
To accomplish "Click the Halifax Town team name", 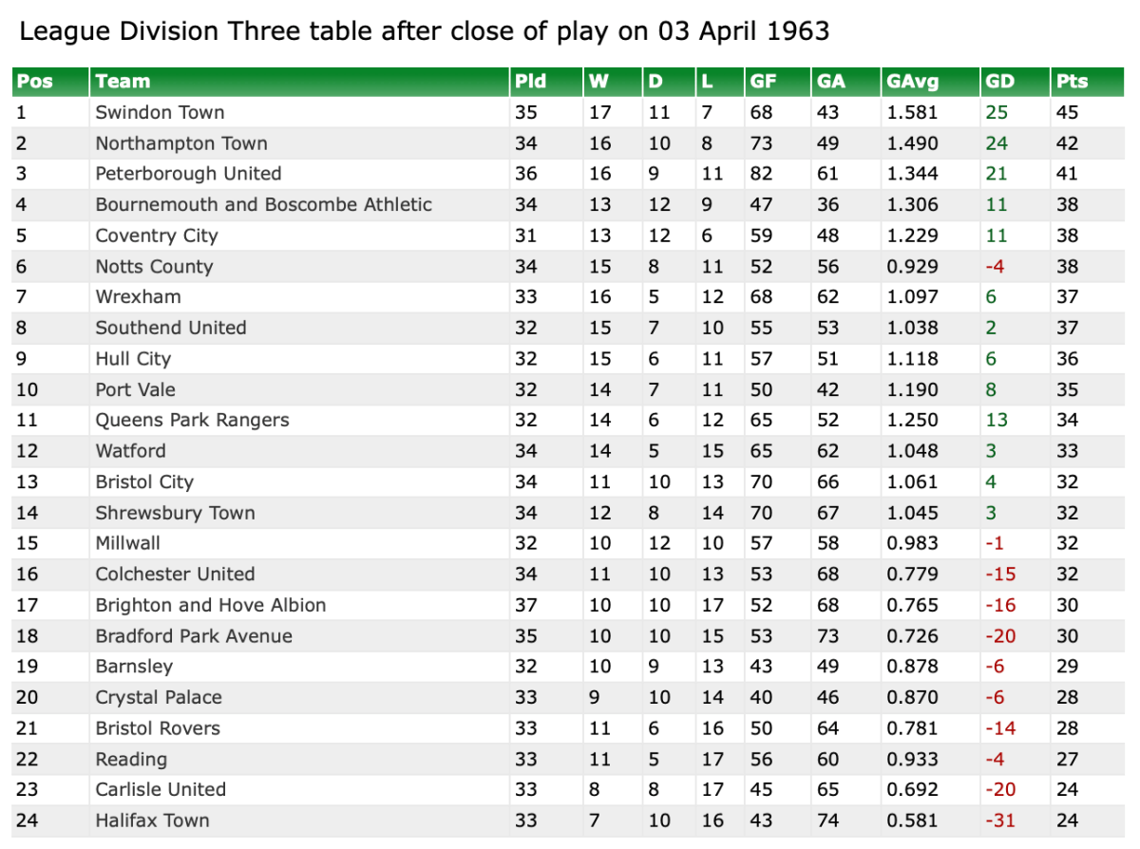I will 152,821.
